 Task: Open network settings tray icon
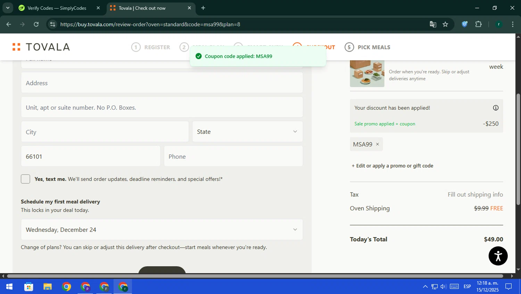coord(435,287)
